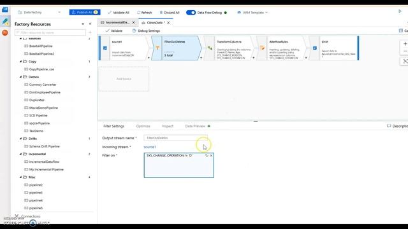Click Validate All in top toolbar
Viewport: 408px width, 229px height.
click(118, 13)
